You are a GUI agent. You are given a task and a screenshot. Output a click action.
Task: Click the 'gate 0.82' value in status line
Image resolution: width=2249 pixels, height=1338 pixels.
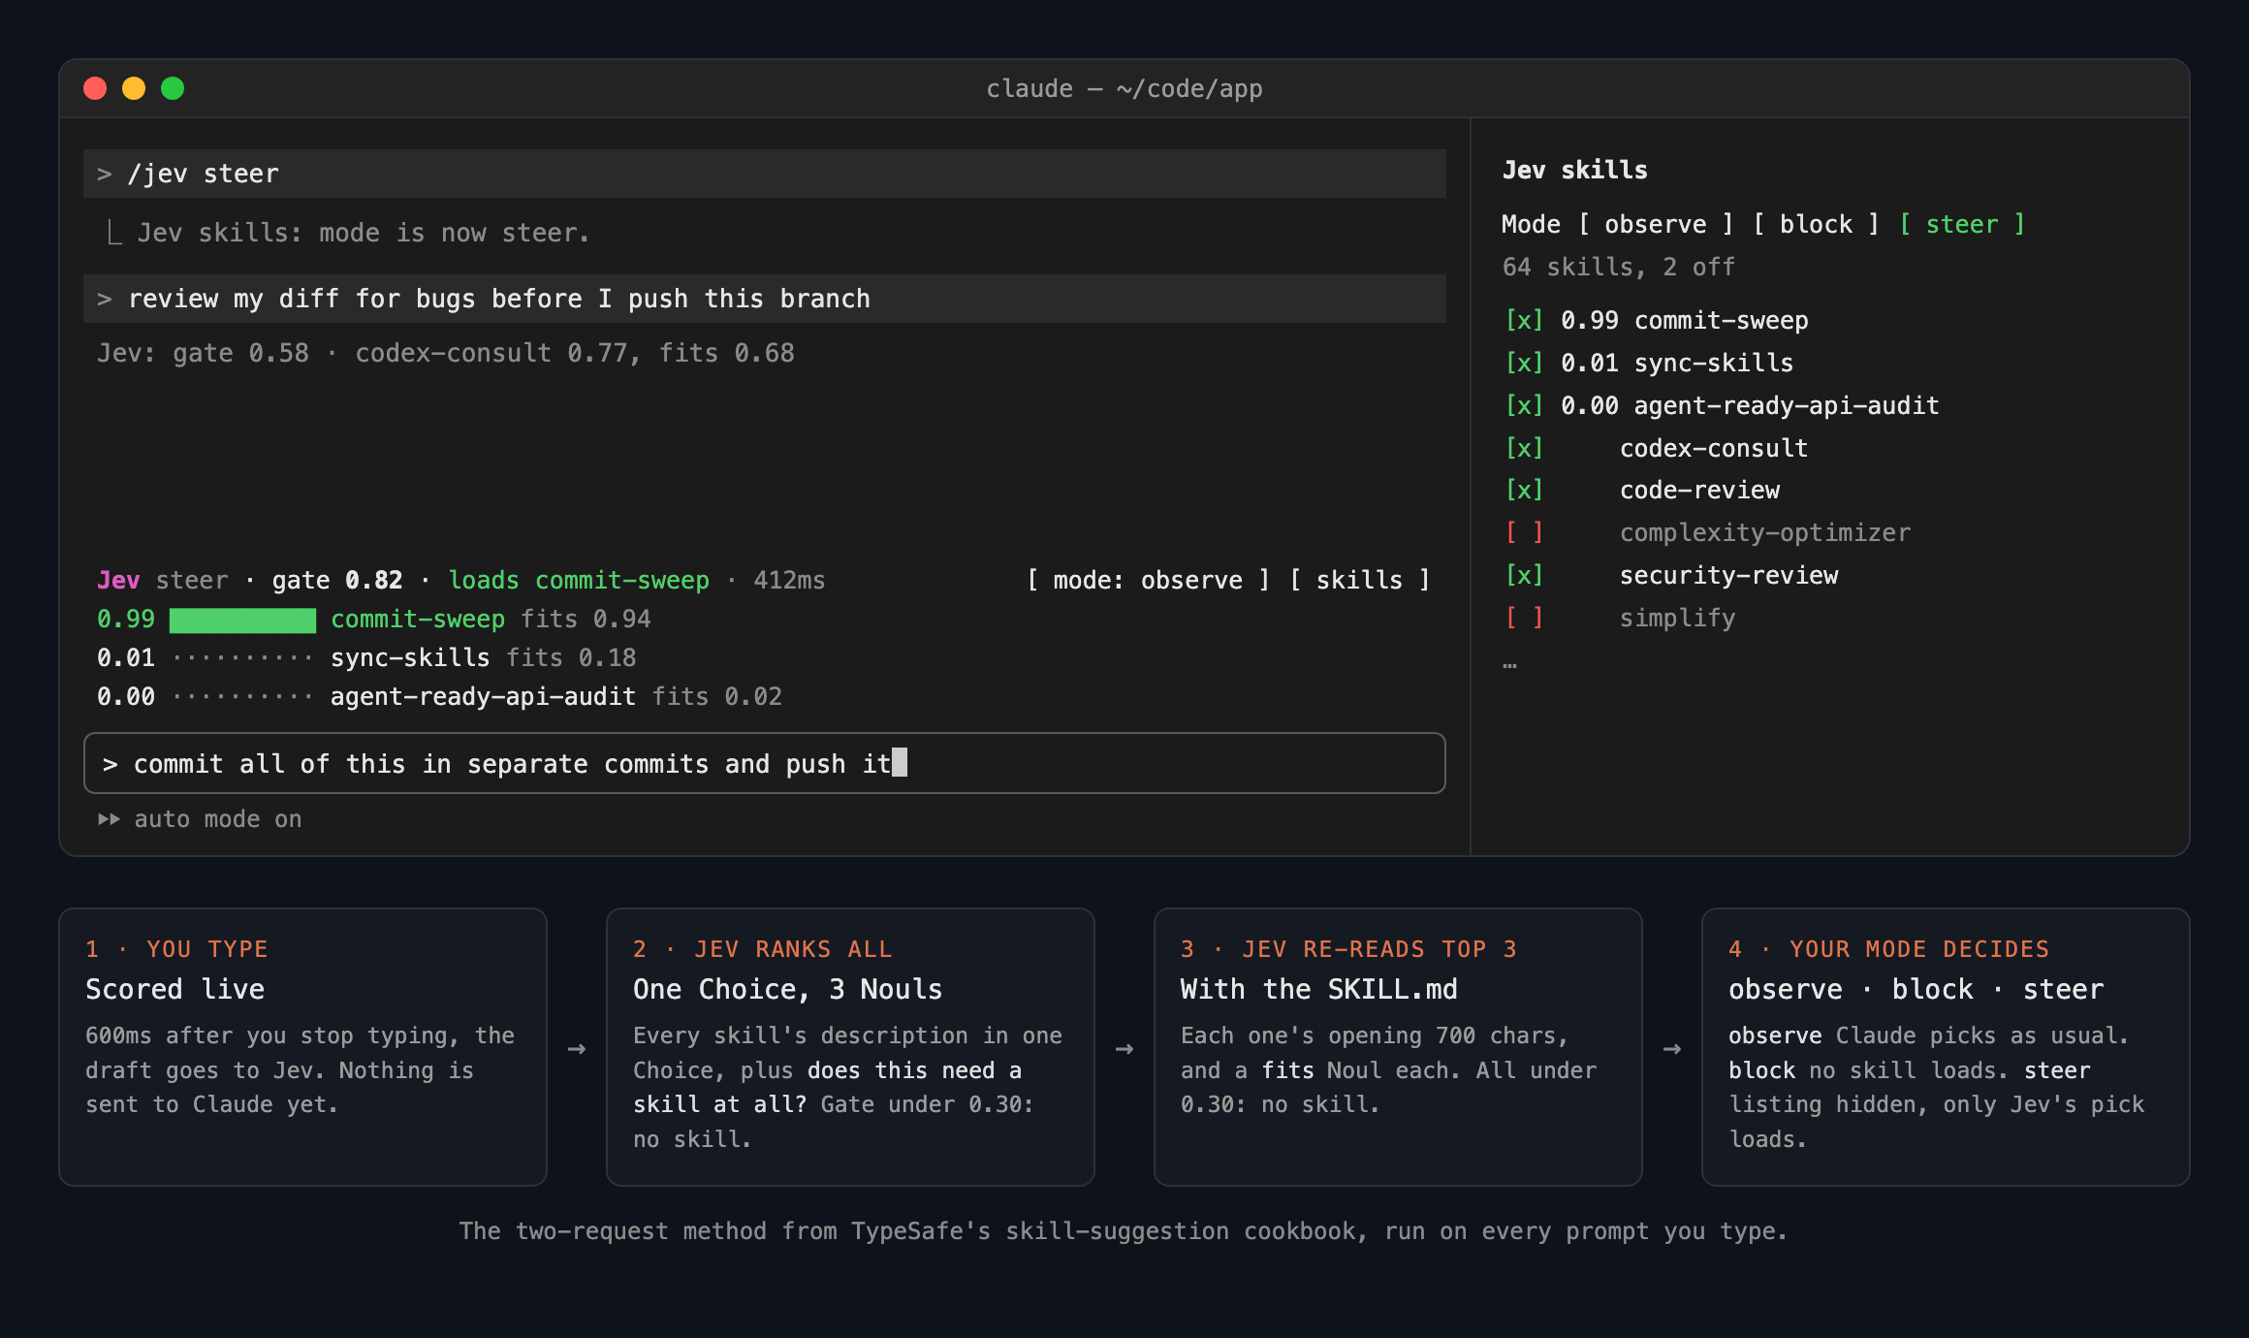click(337, 581)
